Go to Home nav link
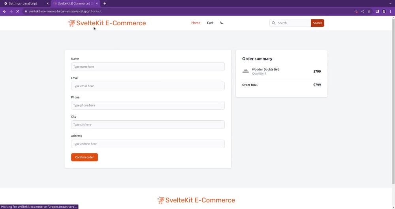This screenshot has width=395, height=209. [196, 23]
